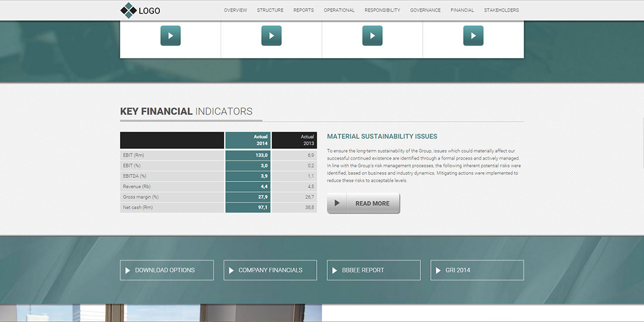Click the 26,7 gross margin value
Image resolution: width=644 pixels, height=322 pixels.
pyautogui.click(x=309, y=197)
